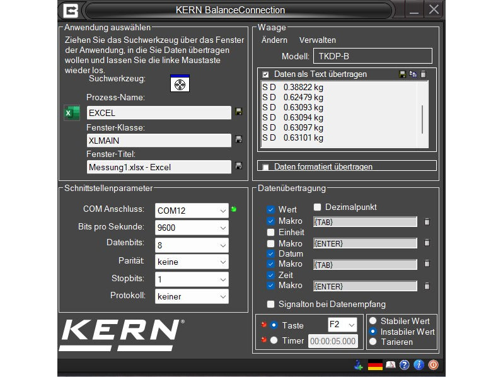Image resolution: width=503 pixels, height=377 pixels.
Task: Toggle the Makro checkbox below Zeit
Action: point(271,286)
